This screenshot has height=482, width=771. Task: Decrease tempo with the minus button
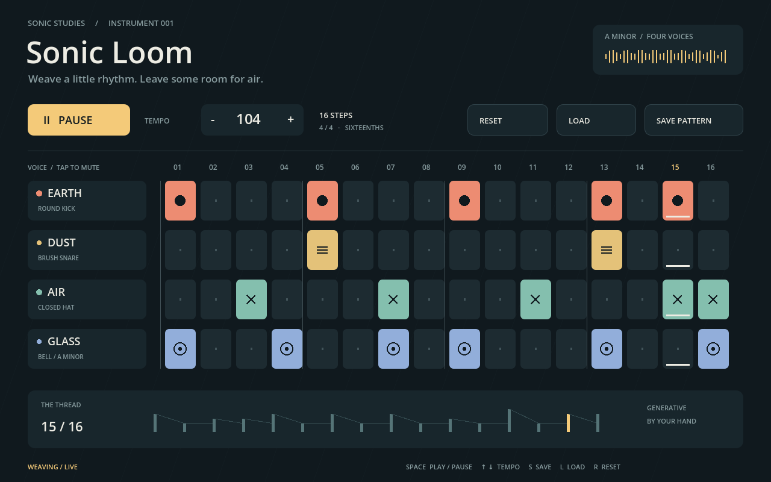point(213,120)
